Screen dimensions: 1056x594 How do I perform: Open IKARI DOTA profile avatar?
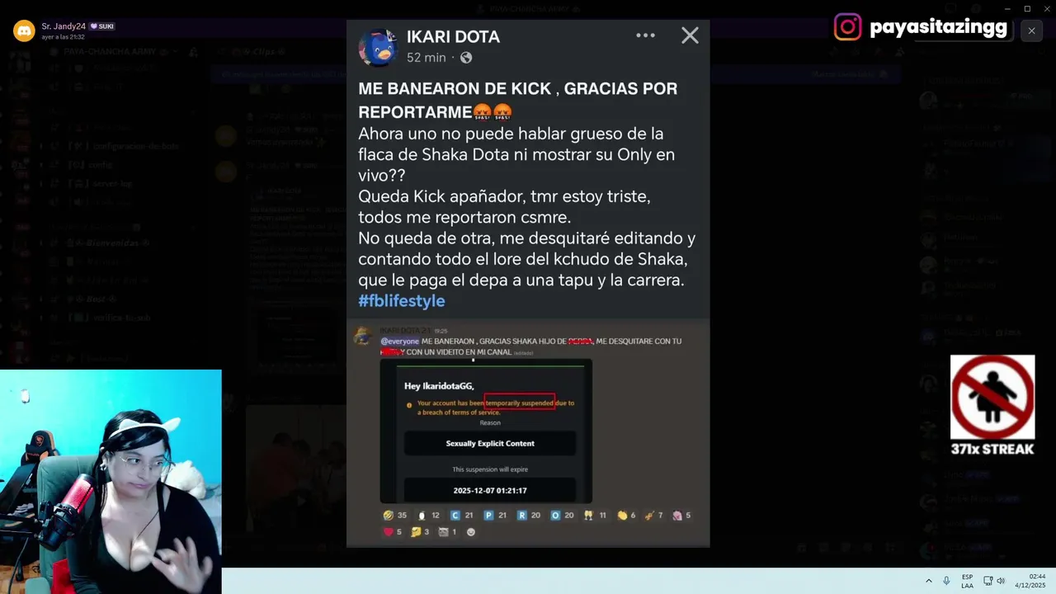tap(379, 47)
